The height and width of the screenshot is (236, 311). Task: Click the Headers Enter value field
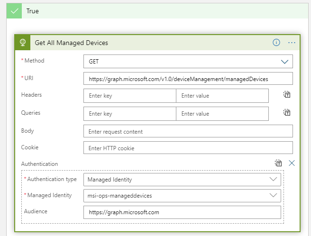coord(222,96)
